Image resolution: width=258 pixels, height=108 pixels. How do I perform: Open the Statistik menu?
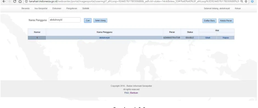coord(86,8)
